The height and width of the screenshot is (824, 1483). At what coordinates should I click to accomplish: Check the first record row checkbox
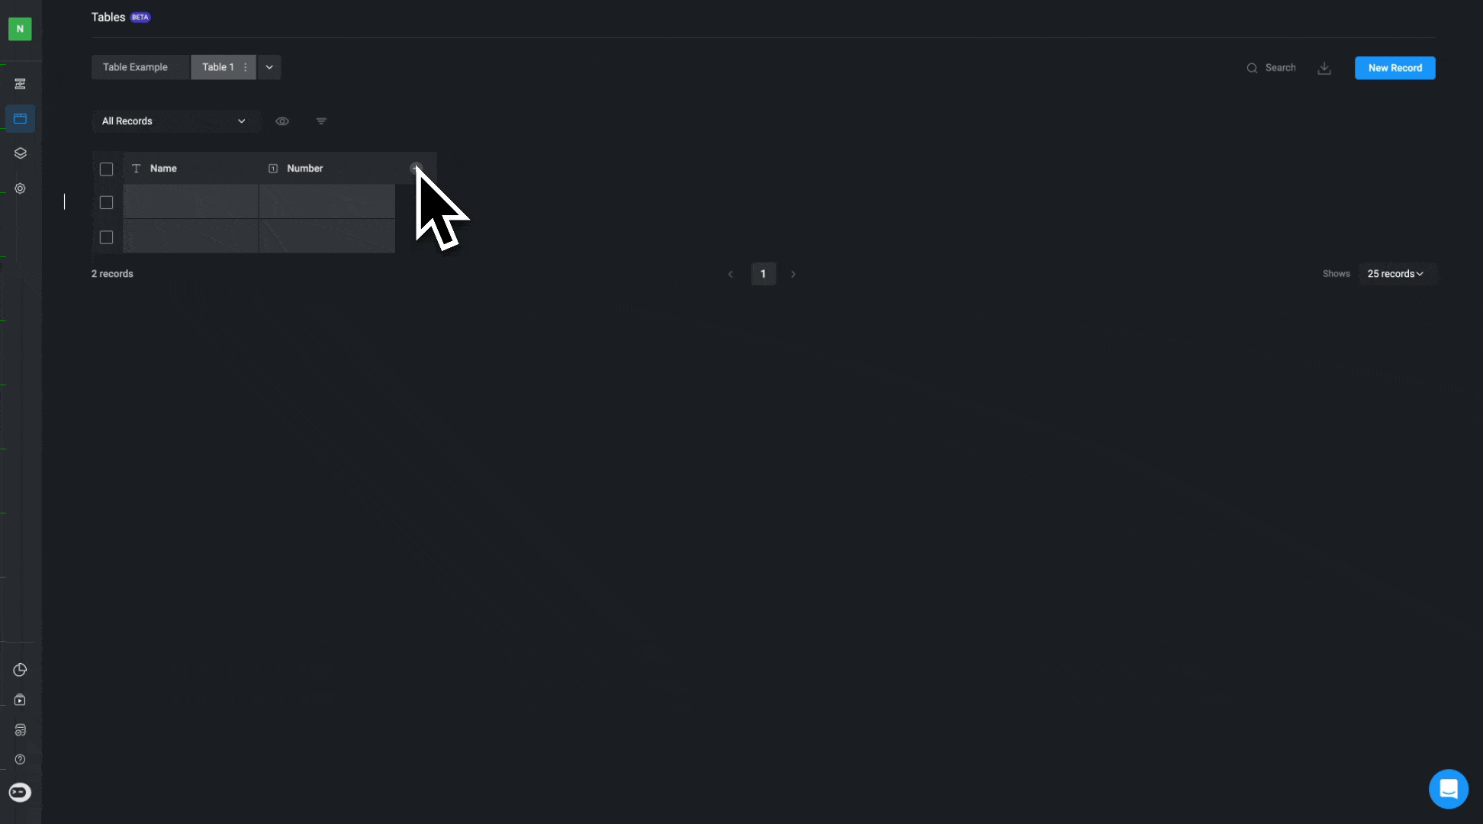tap(106, 202)
